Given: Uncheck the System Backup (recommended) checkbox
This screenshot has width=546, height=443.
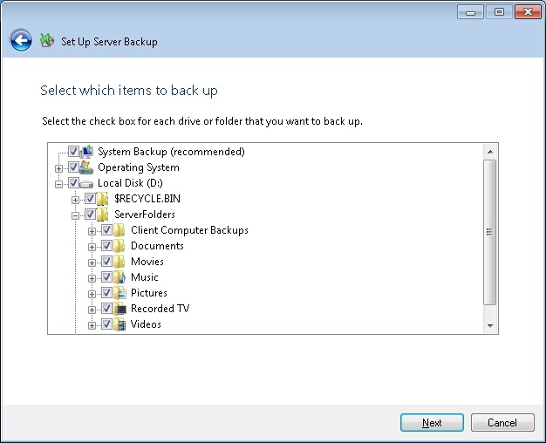Looking at the screenshot, I should pos(73,152).
